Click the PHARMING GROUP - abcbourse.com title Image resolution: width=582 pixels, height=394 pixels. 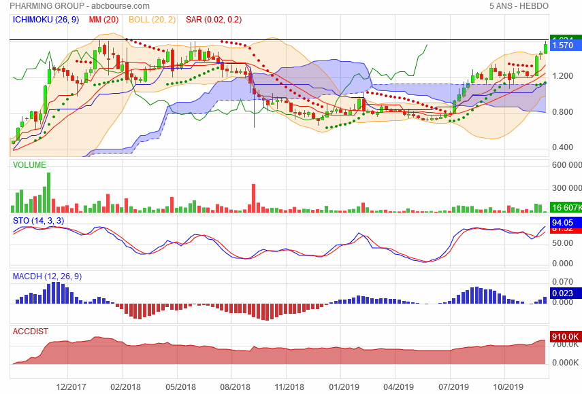click(x=80, y=6)
